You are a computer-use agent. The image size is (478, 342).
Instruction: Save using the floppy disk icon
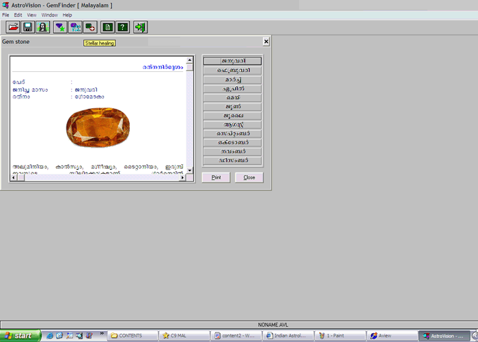click(28, 27)
